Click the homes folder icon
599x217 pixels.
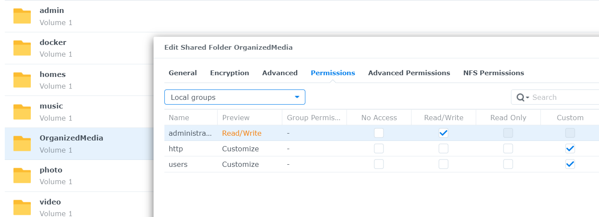coord(22,80)
